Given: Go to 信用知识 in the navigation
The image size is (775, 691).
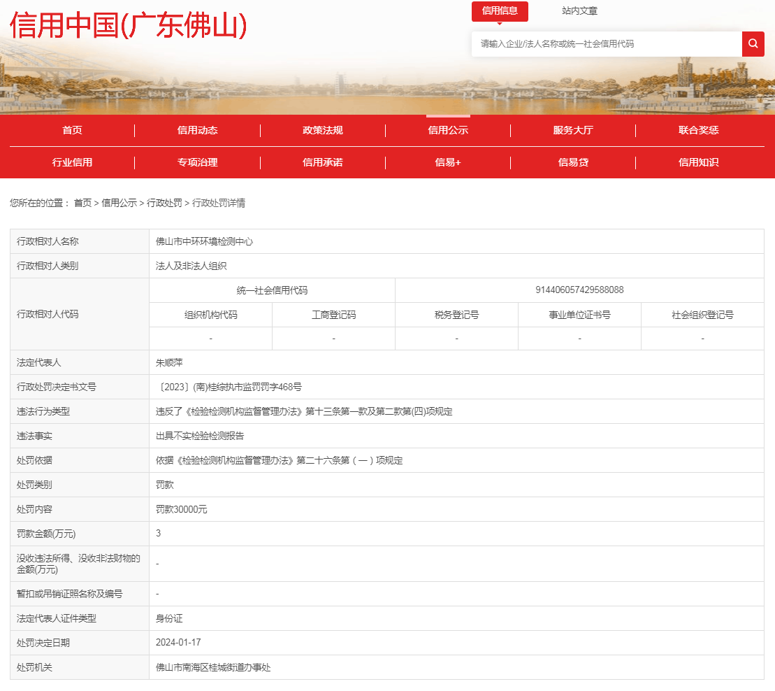Looking at the screenshot, I should click(698, 162).
